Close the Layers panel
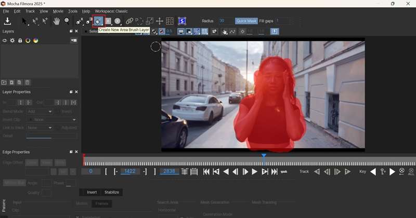The height and width of the screenshot is (218, 416). (76, 31)
